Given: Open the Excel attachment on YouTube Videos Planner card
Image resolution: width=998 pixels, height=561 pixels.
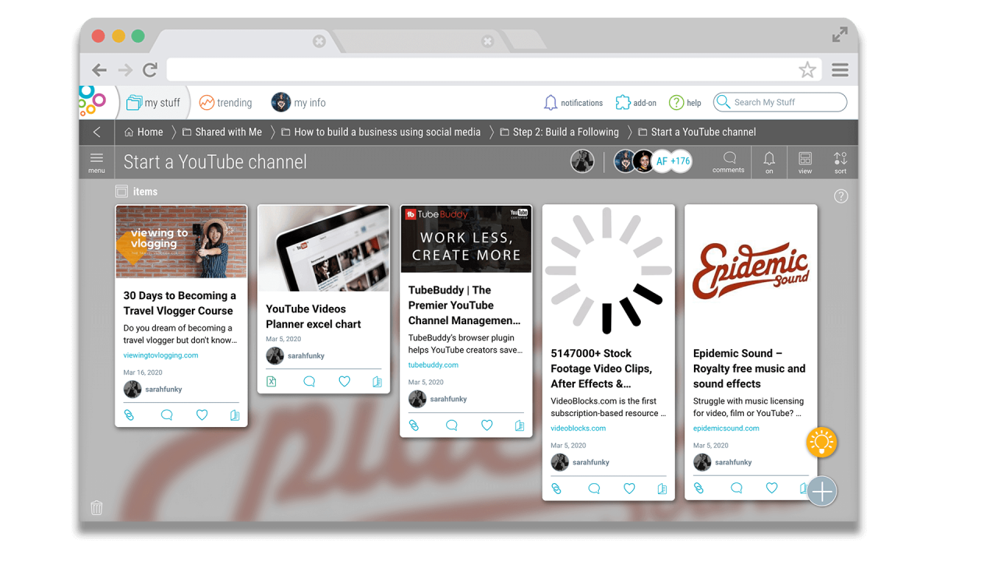Looking at the screenshot, I should point(272,381).
